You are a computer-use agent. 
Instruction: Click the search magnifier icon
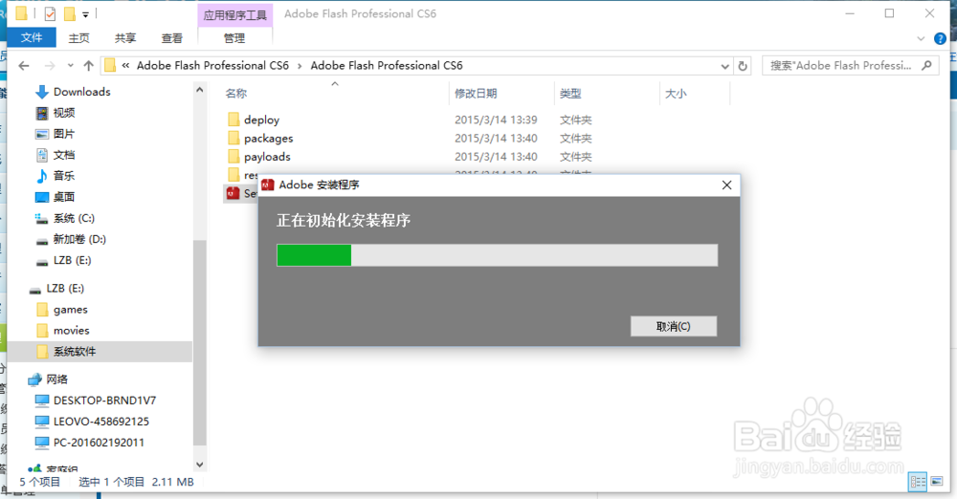927,65
